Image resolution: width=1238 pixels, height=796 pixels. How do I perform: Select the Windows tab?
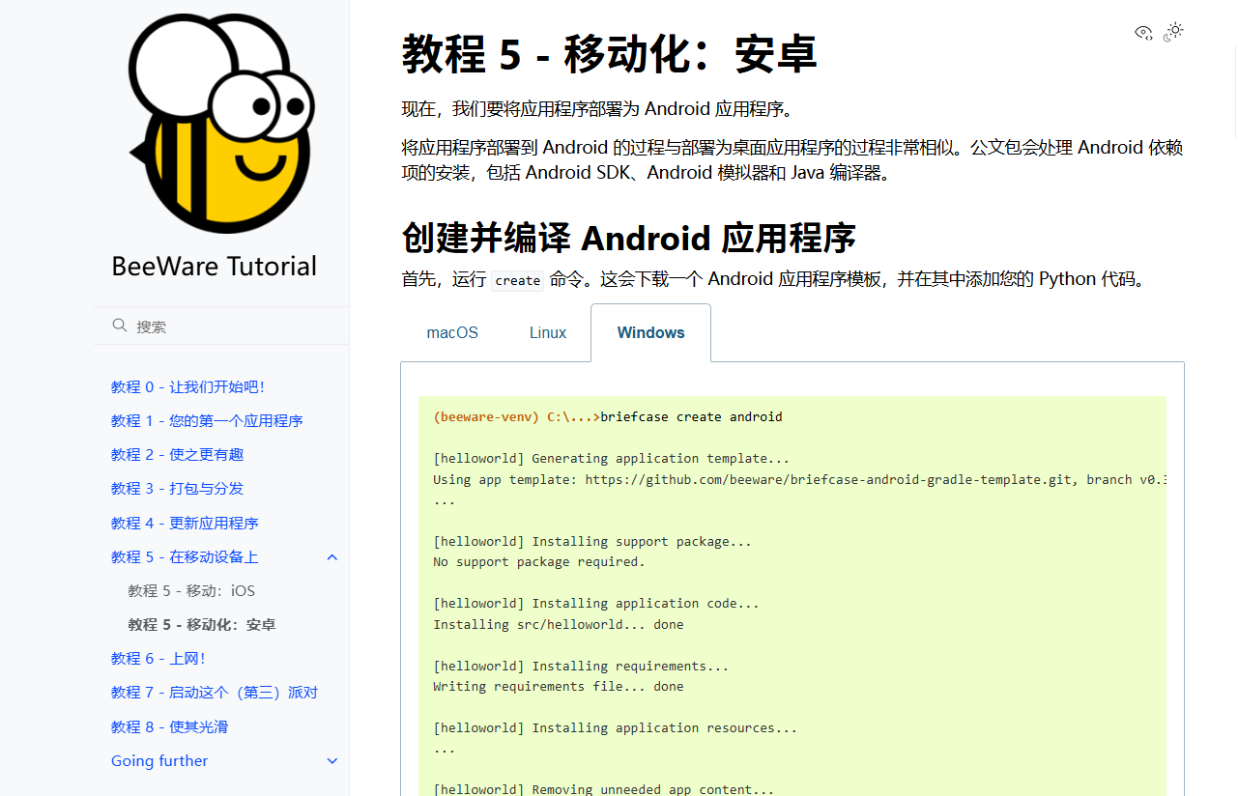[651, 332]
